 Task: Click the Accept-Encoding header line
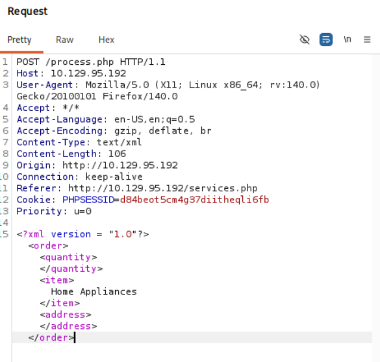click(x=114, y=130)
